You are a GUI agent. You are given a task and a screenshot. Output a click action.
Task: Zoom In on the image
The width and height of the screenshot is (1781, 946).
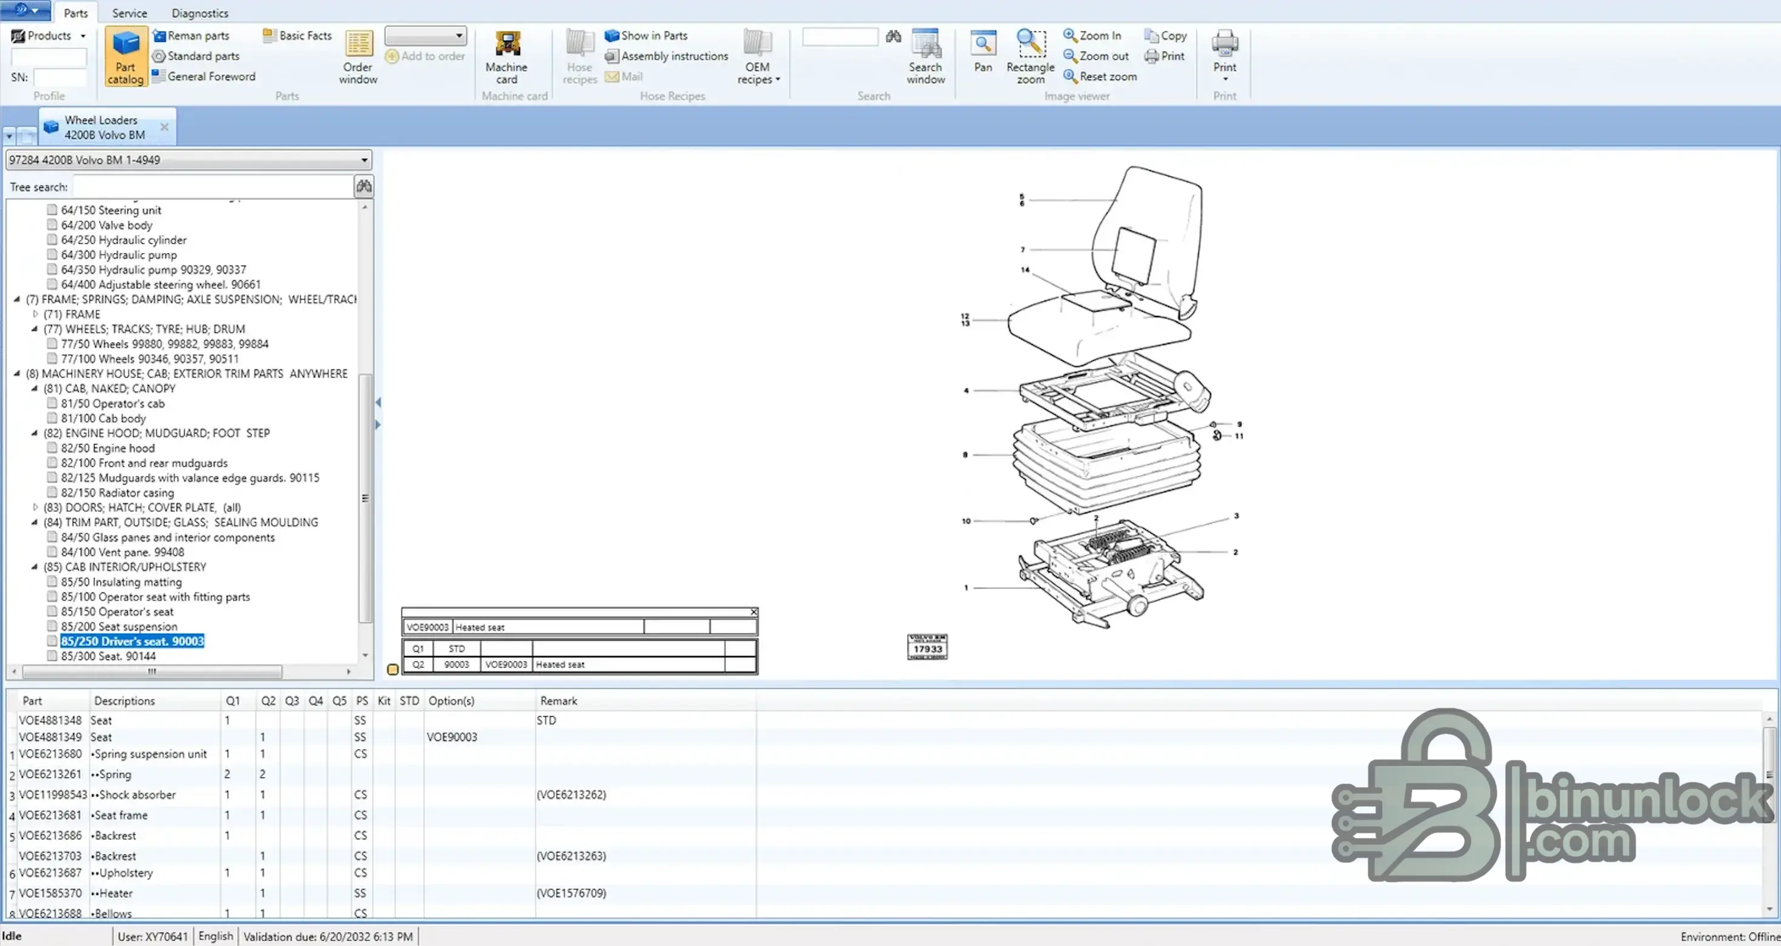click(1092, 35)
